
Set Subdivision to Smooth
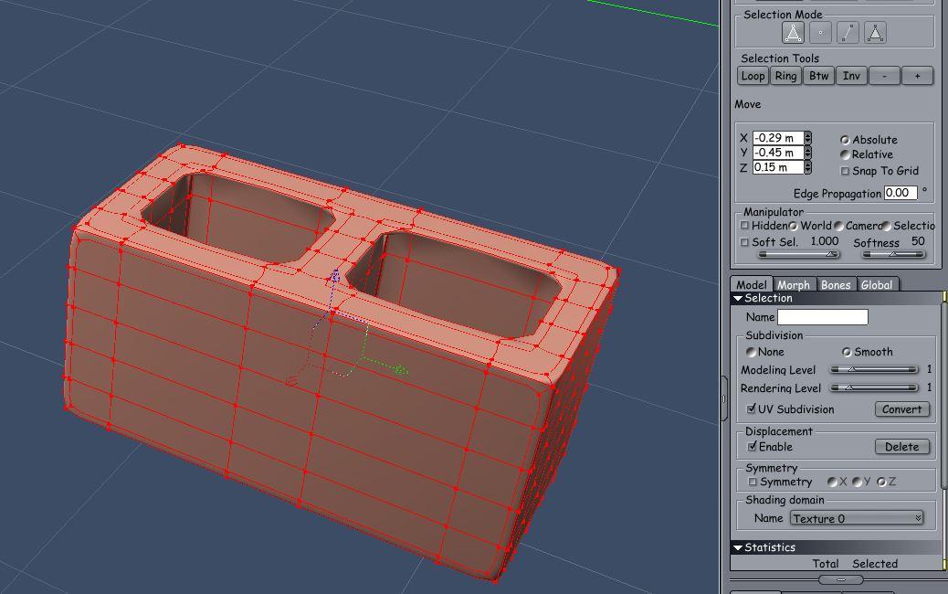[x=847, y=352]
